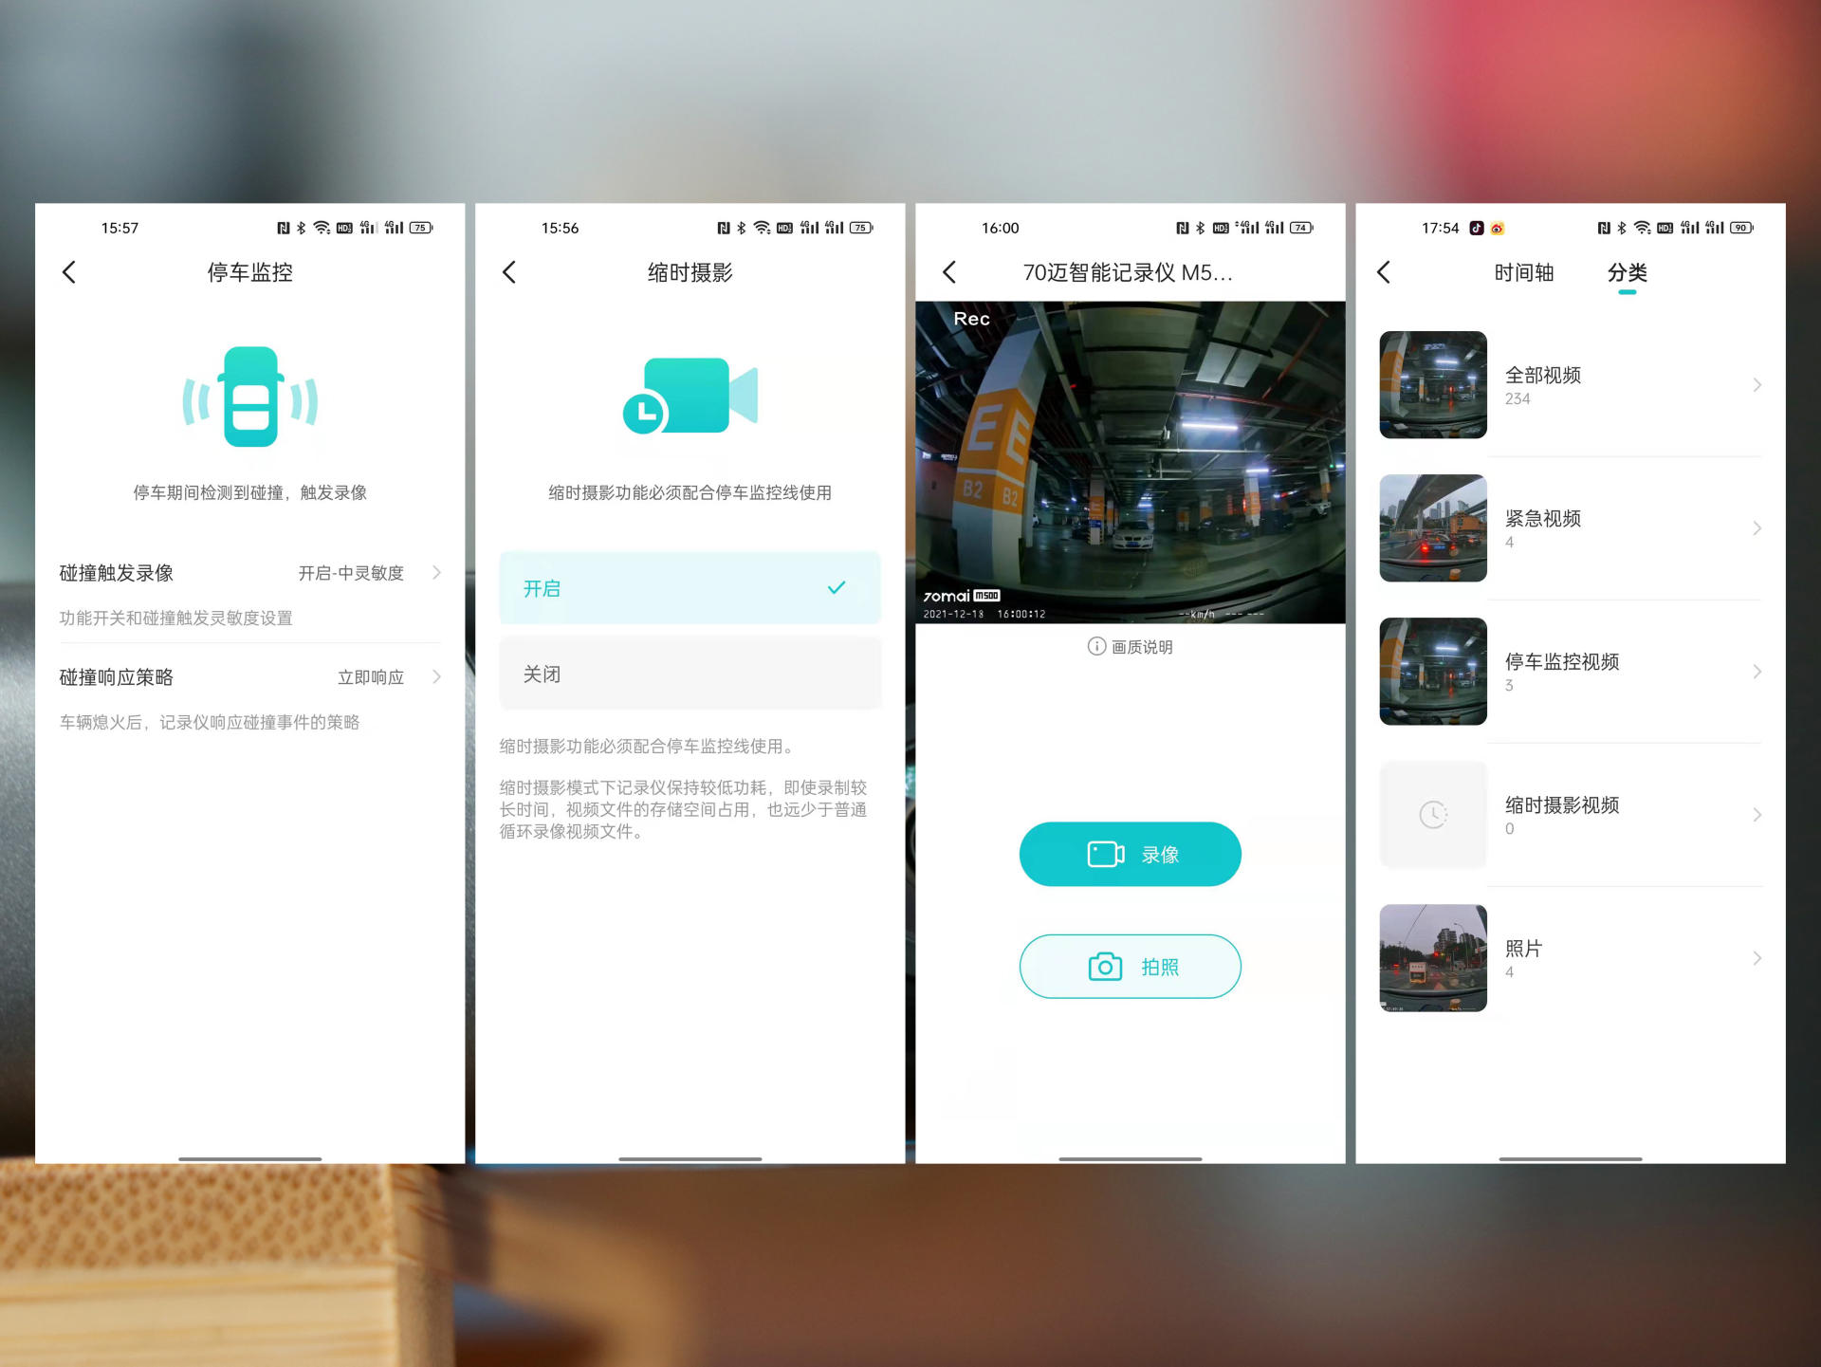Tap back arrow on live view screen

tap(950, 272)
